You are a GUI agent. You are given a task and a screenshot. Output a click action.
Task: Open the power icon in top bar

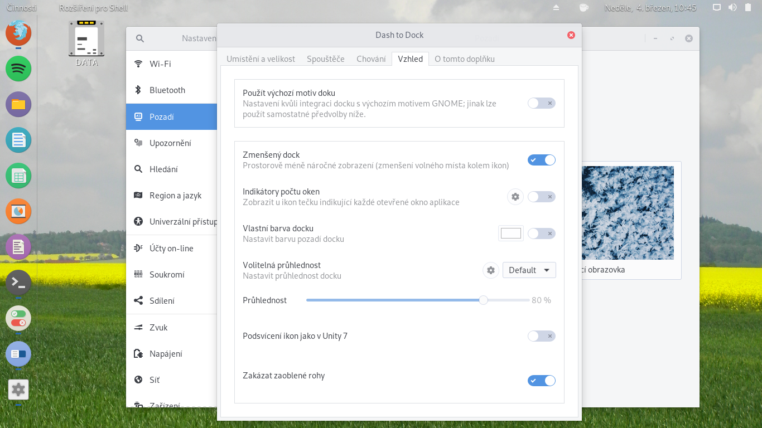pos(748,8)
